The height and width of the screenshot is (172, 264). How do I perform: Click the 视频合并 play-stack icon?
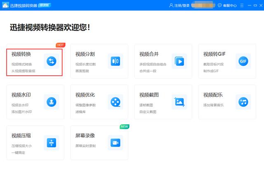179,61
